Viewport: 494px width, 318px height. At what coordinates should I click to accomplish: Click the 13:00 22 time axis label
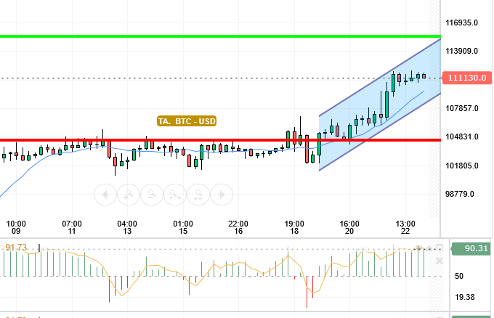point(405,227)
